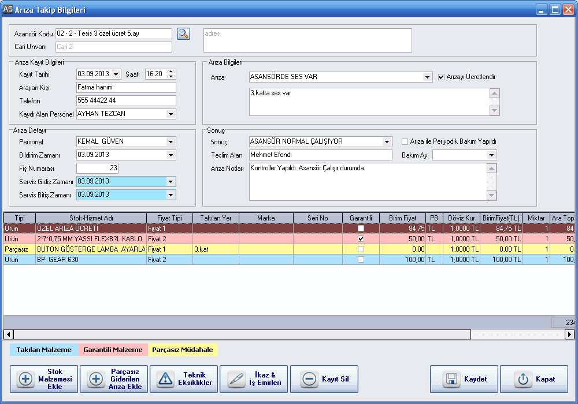The height and width of the screenshot is (404, 578).
Task: Click the AS application icon in title bar
Action: [8, 9]
